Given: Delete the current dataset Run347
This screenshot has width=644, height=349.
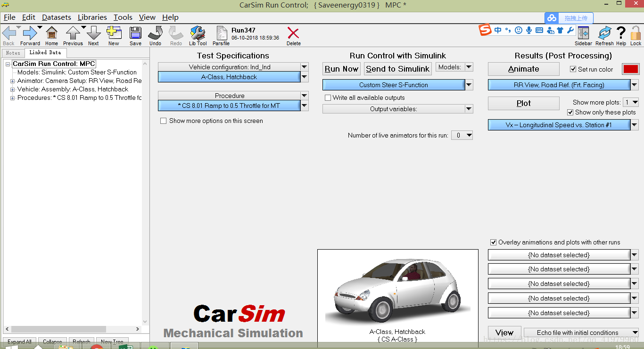Looking at the screenshot, I should (x=293, y=33).
